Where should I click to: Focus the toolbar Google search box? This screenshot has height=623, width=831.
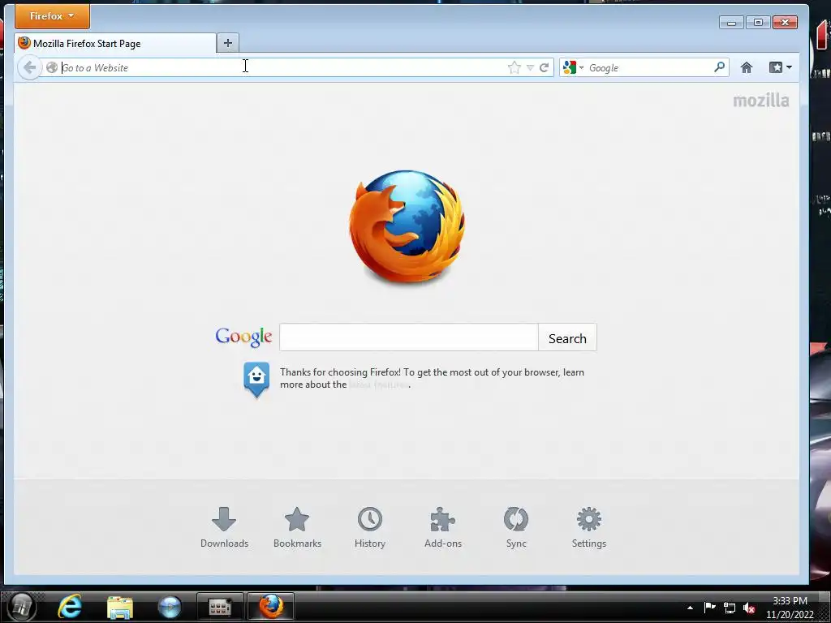pyautogui.click(x=649, y=67)
